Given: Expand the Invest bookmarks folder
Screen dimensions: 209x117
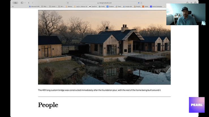Looking at the screenshot, I should (53, 6).
